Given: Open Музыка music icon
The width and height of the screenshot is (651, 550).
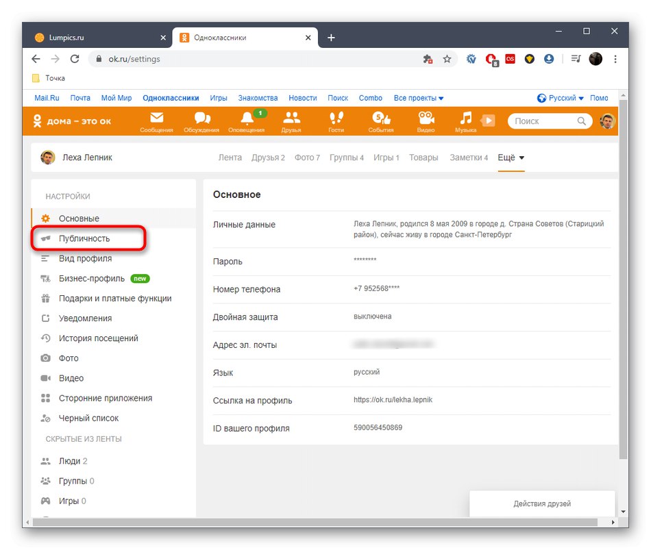Looking at the screenshot, I should click(466, 122).
